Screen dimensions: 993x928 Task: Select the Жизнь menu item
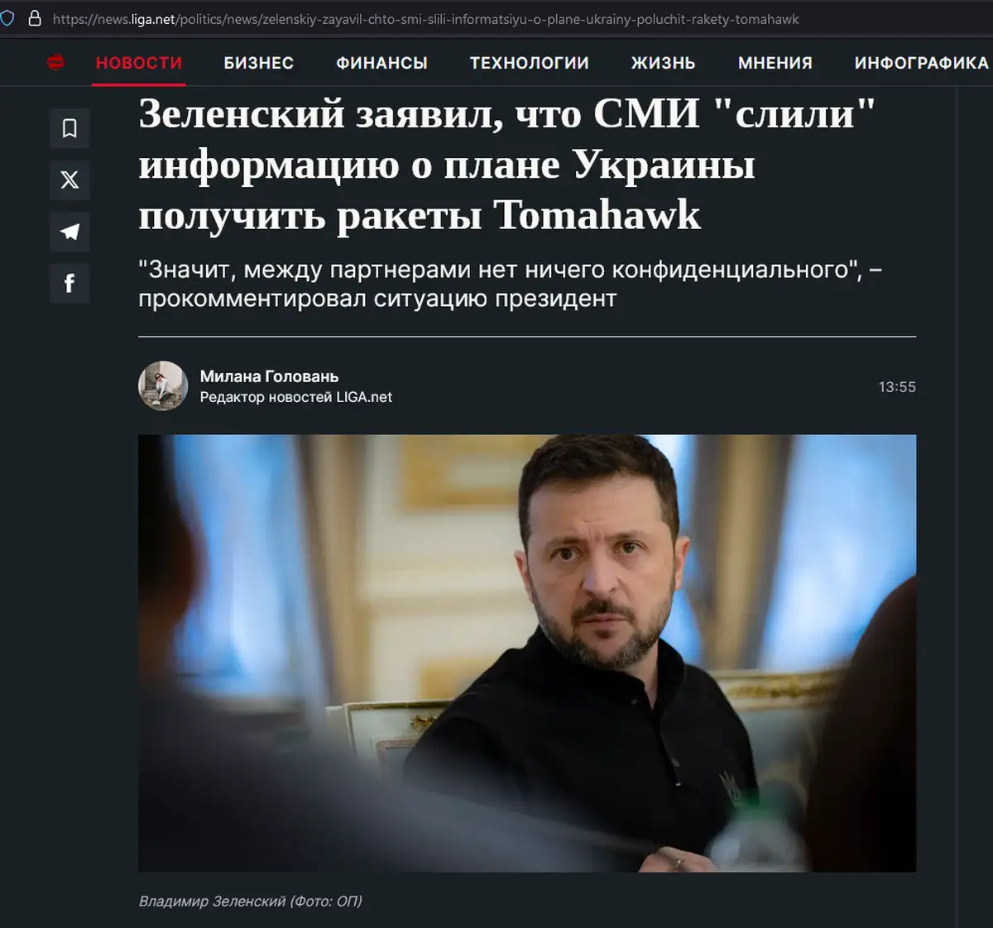pos(664,63)
